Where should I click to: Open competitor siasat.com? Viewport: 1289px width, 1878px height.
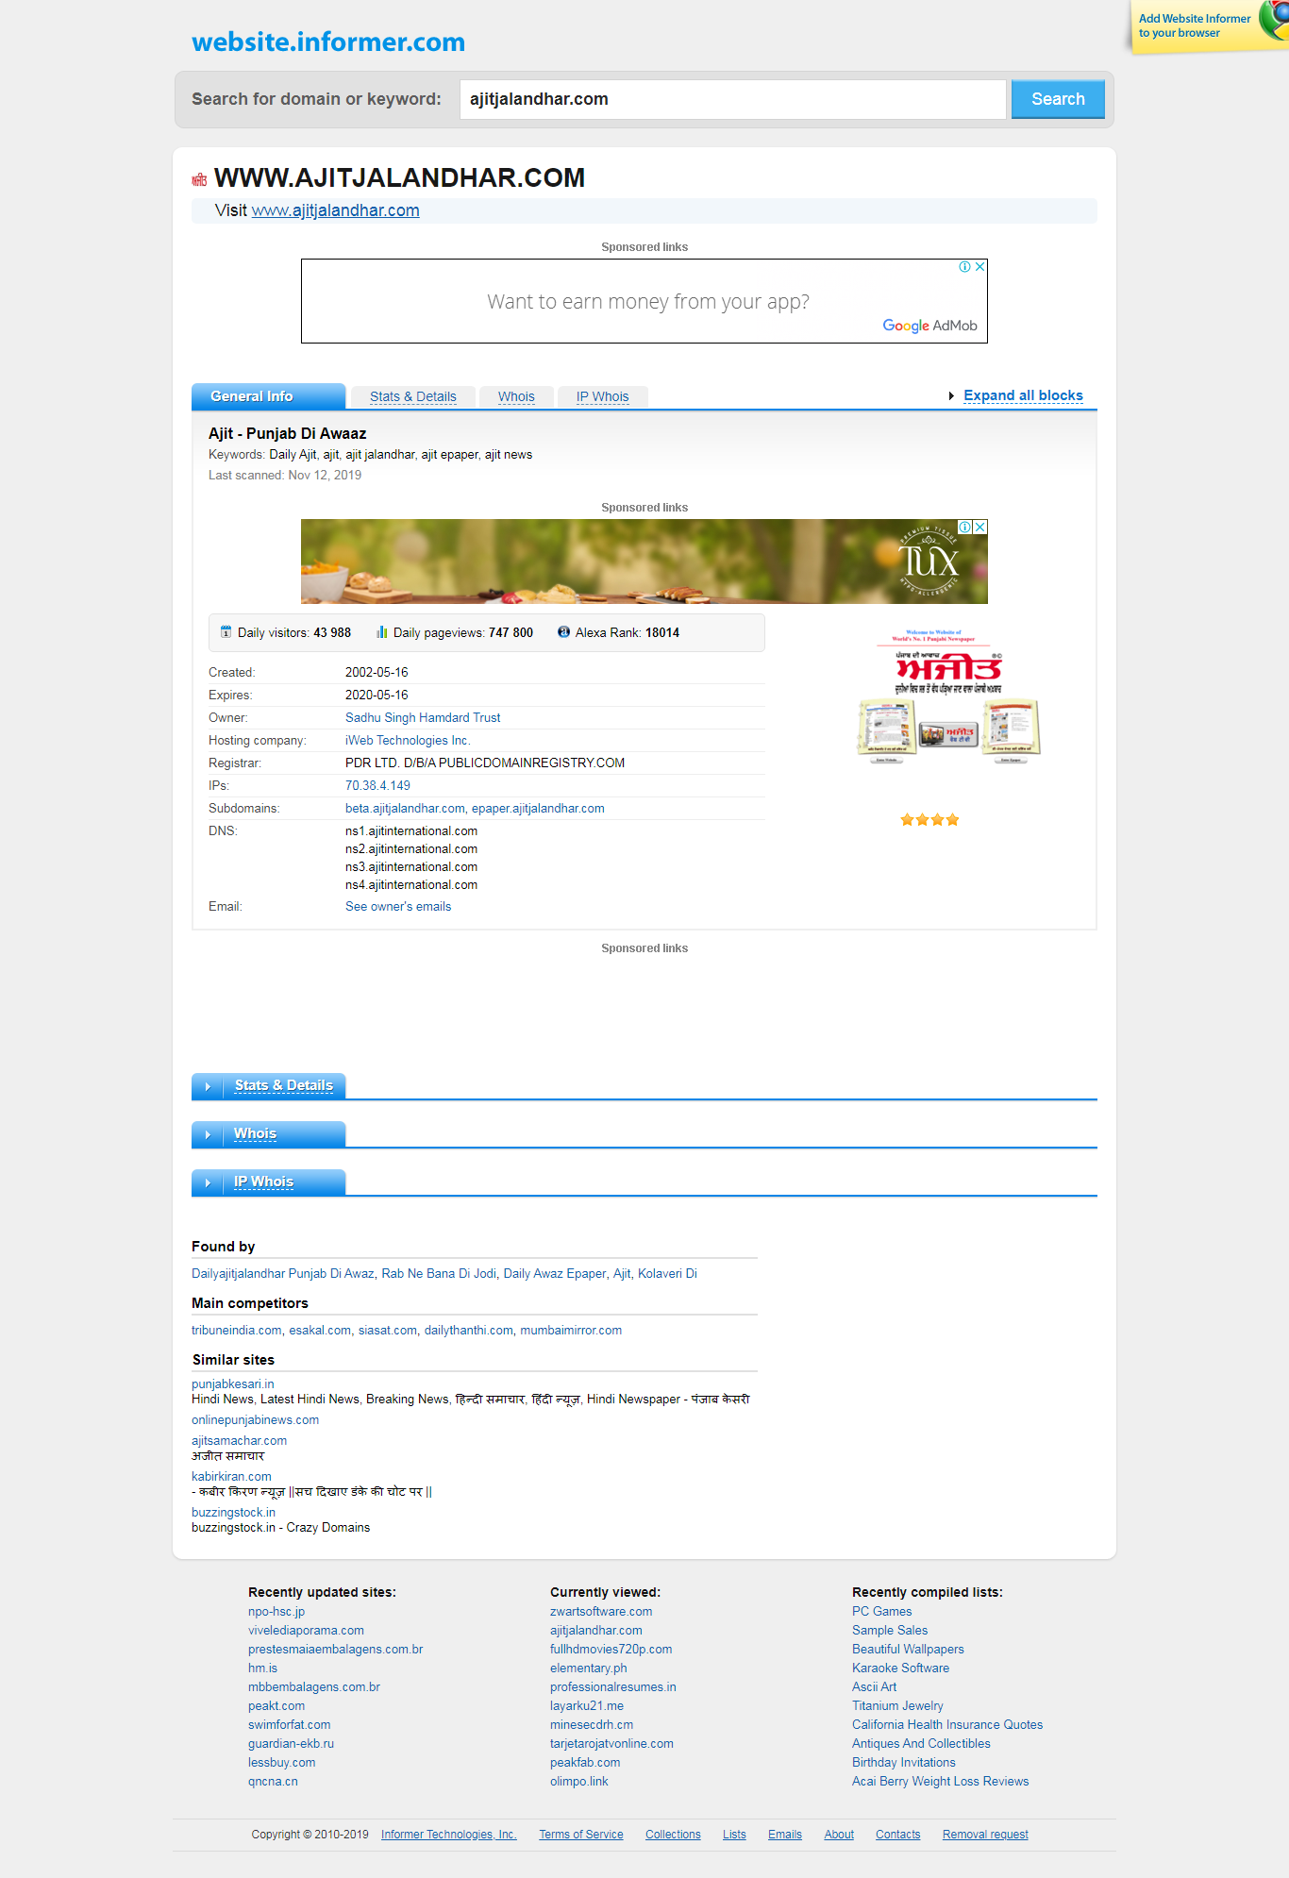[x=388, y=1331]
